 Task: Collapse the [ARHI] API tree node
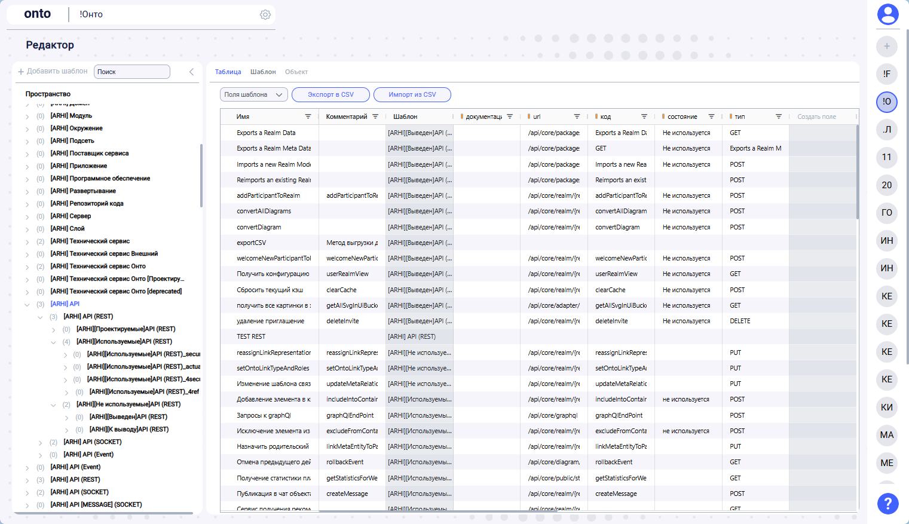coord(27,304)
